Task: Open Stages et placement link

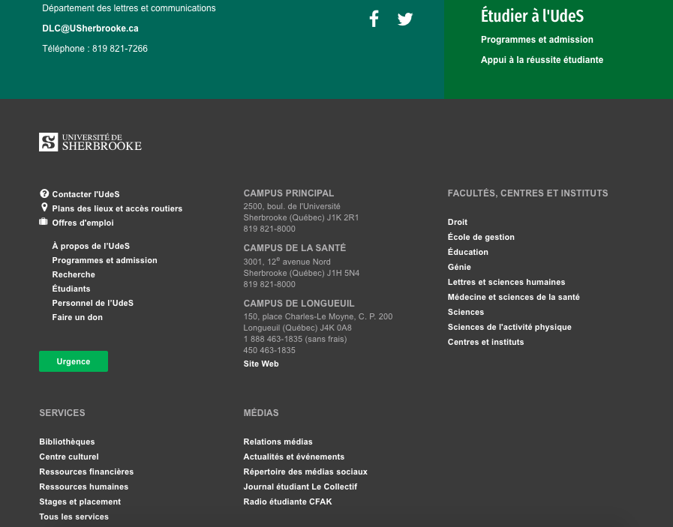Action: click(80, 502)
